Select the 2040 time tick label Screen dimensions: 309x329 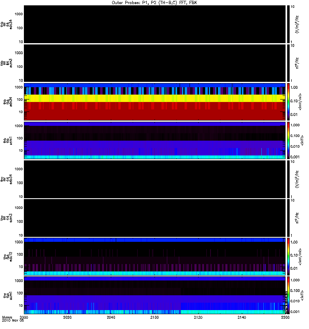111,317
